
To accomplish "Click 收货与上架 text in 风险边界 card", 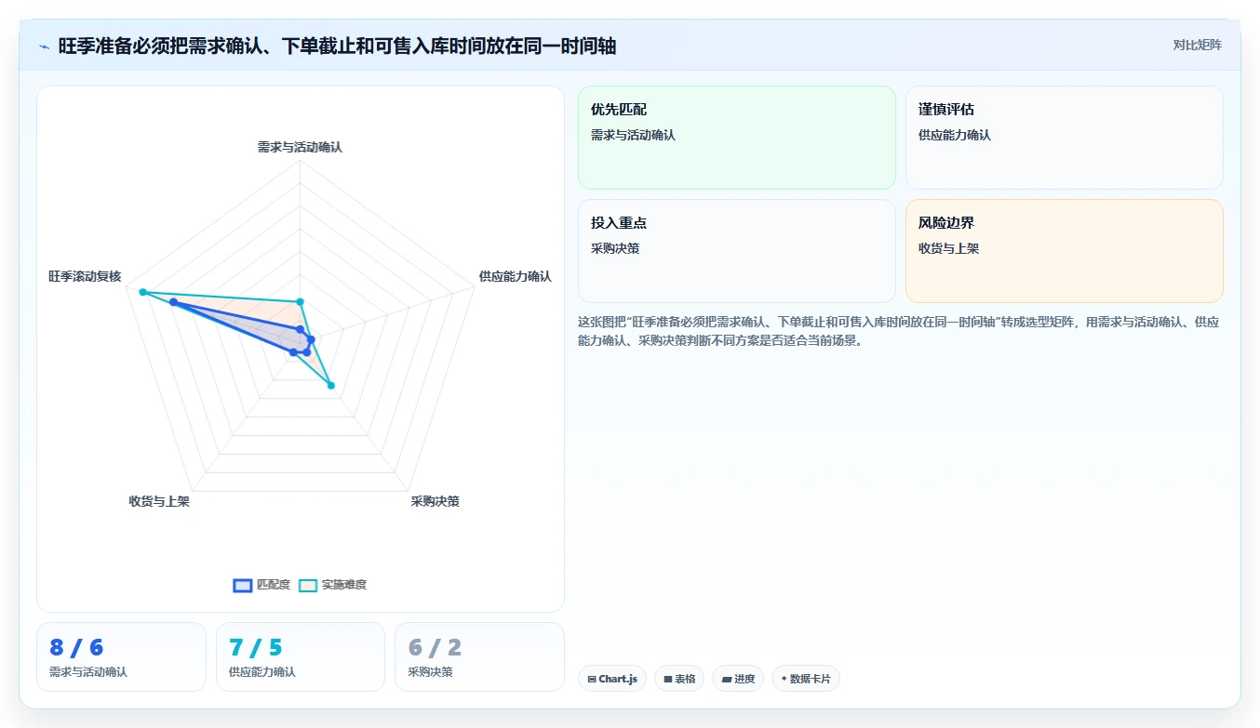I will tap(948, 248).
